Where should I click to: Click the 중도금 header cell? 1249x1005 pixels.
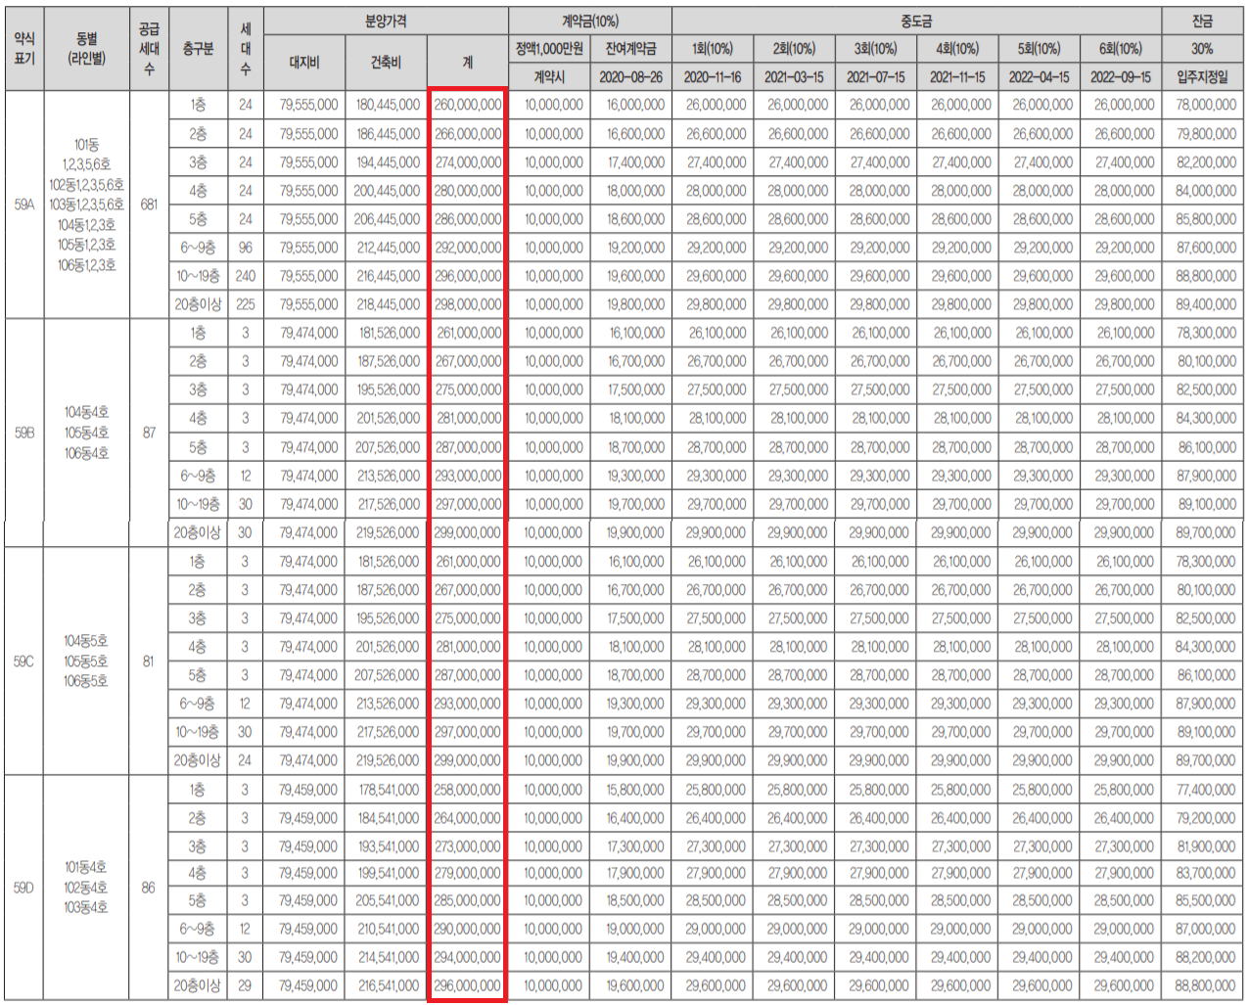pyautogui.click(x=916, y=21)
